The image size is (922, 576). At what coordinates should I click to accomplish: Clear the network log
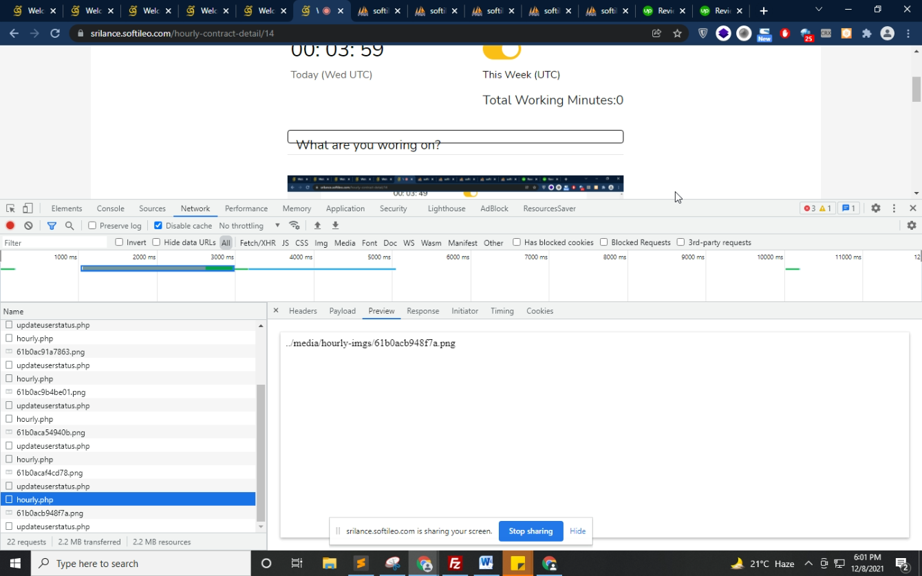point(28,226)
